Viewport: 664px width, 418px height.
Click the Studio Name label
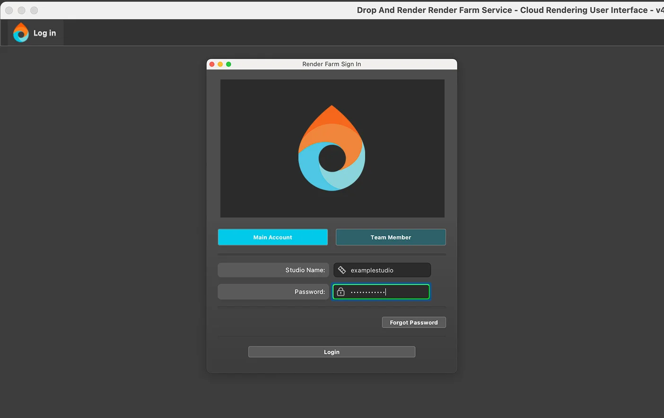[305, 270]
